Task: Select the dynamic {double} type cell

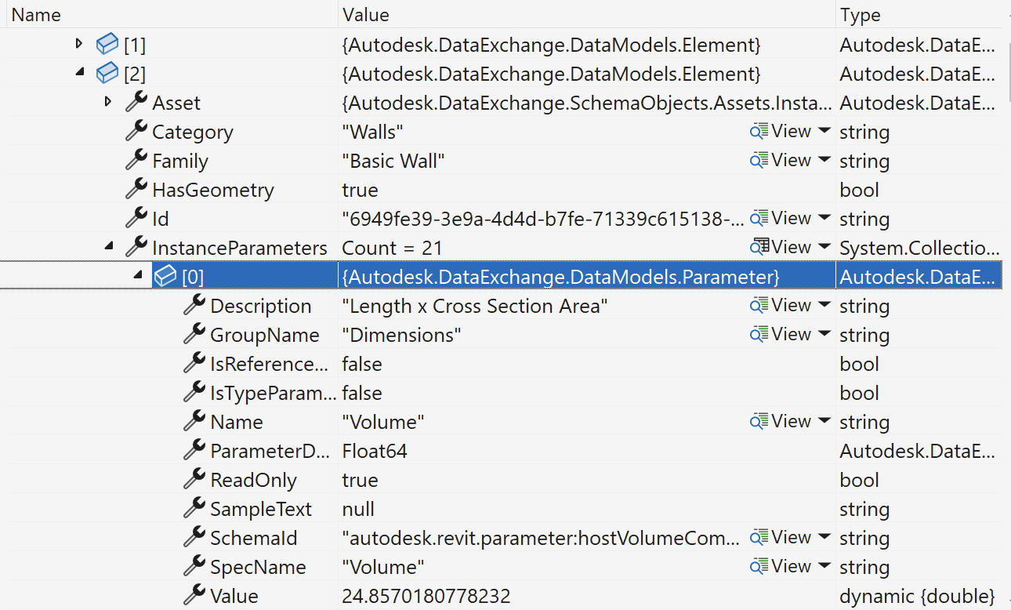Action: pos(918,596)
